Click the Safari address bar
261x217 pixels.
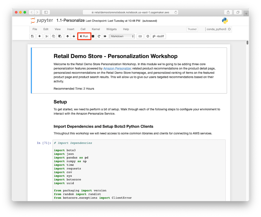[x=130, y=12]
